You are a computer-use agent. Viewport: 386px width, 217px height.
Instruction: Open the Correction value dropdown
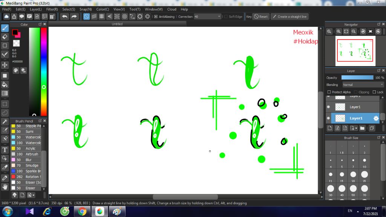pyautogui.click(x=219, y=17)
